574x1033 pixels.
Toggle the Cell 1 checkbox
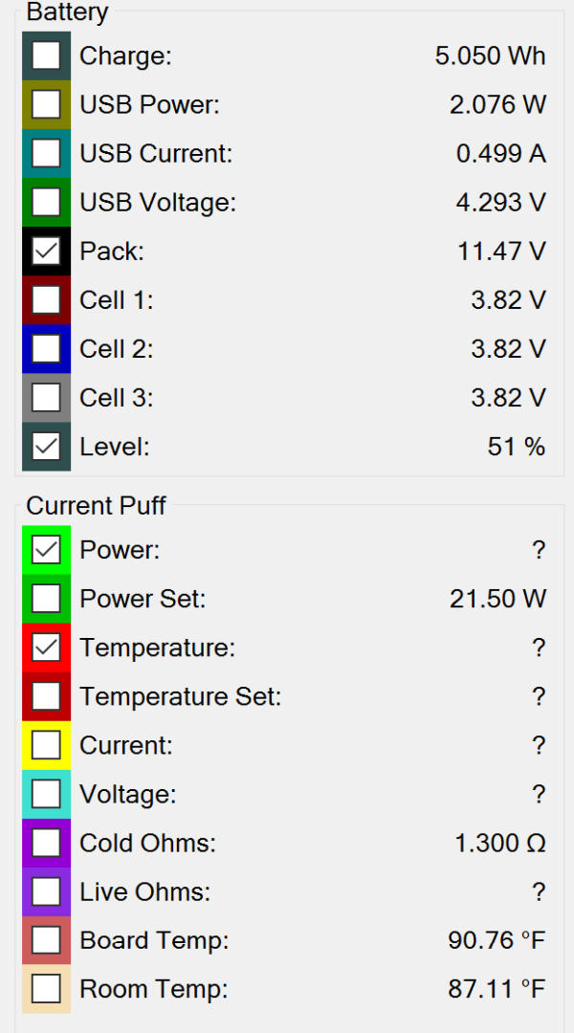46,300
